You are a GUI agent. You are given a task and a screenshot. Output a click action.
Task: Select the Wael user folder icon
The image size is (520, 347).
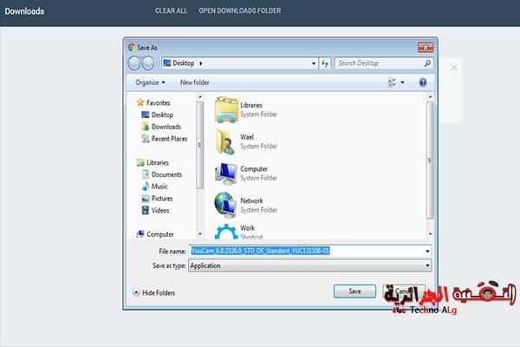click(226, 141)
